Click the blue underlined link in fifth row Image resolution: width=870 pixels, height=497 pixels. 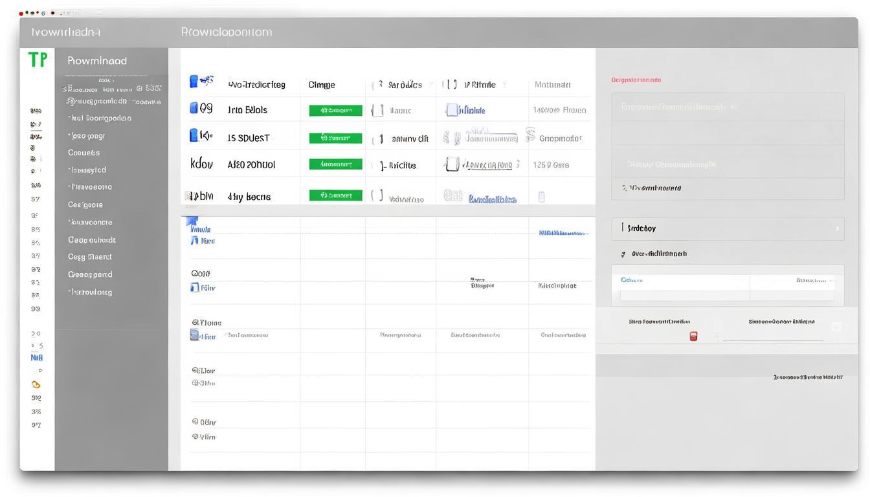492,199
